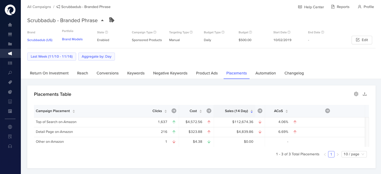Sort by Cost column
381x174 pixels.
(201, 111)
